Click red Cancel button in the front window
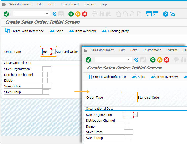The height and width of the screenshot is (144, 187). click(167, 60)
